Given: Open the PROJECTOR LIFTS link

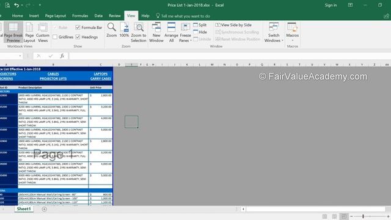Looking at the screenshot, I should (53, 79).
